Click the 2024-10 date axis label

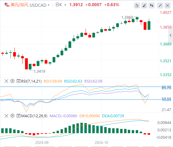[101, 143]
